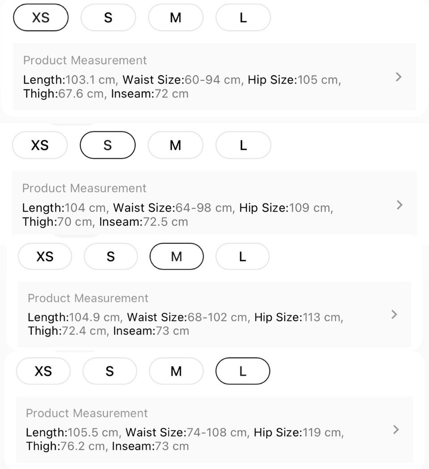The height and width of the screenshot is (469, 429).
Task: Select size XS in the Length 105.5 cm panel
Action: click(x=43, y=371)
